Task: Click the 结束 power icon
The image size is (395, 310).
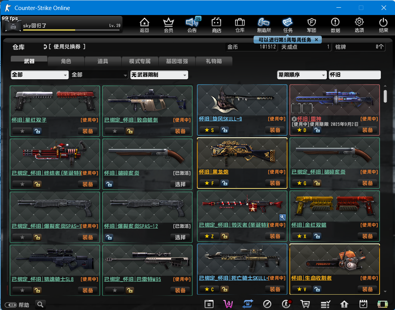Action: click(x=383, y=25)
